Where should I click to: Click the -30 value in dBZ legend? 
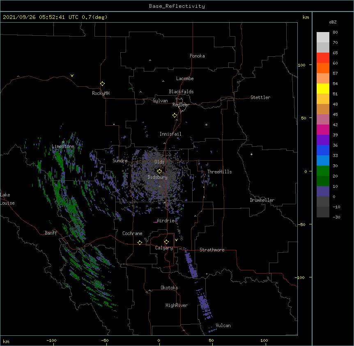click(336, 217)
